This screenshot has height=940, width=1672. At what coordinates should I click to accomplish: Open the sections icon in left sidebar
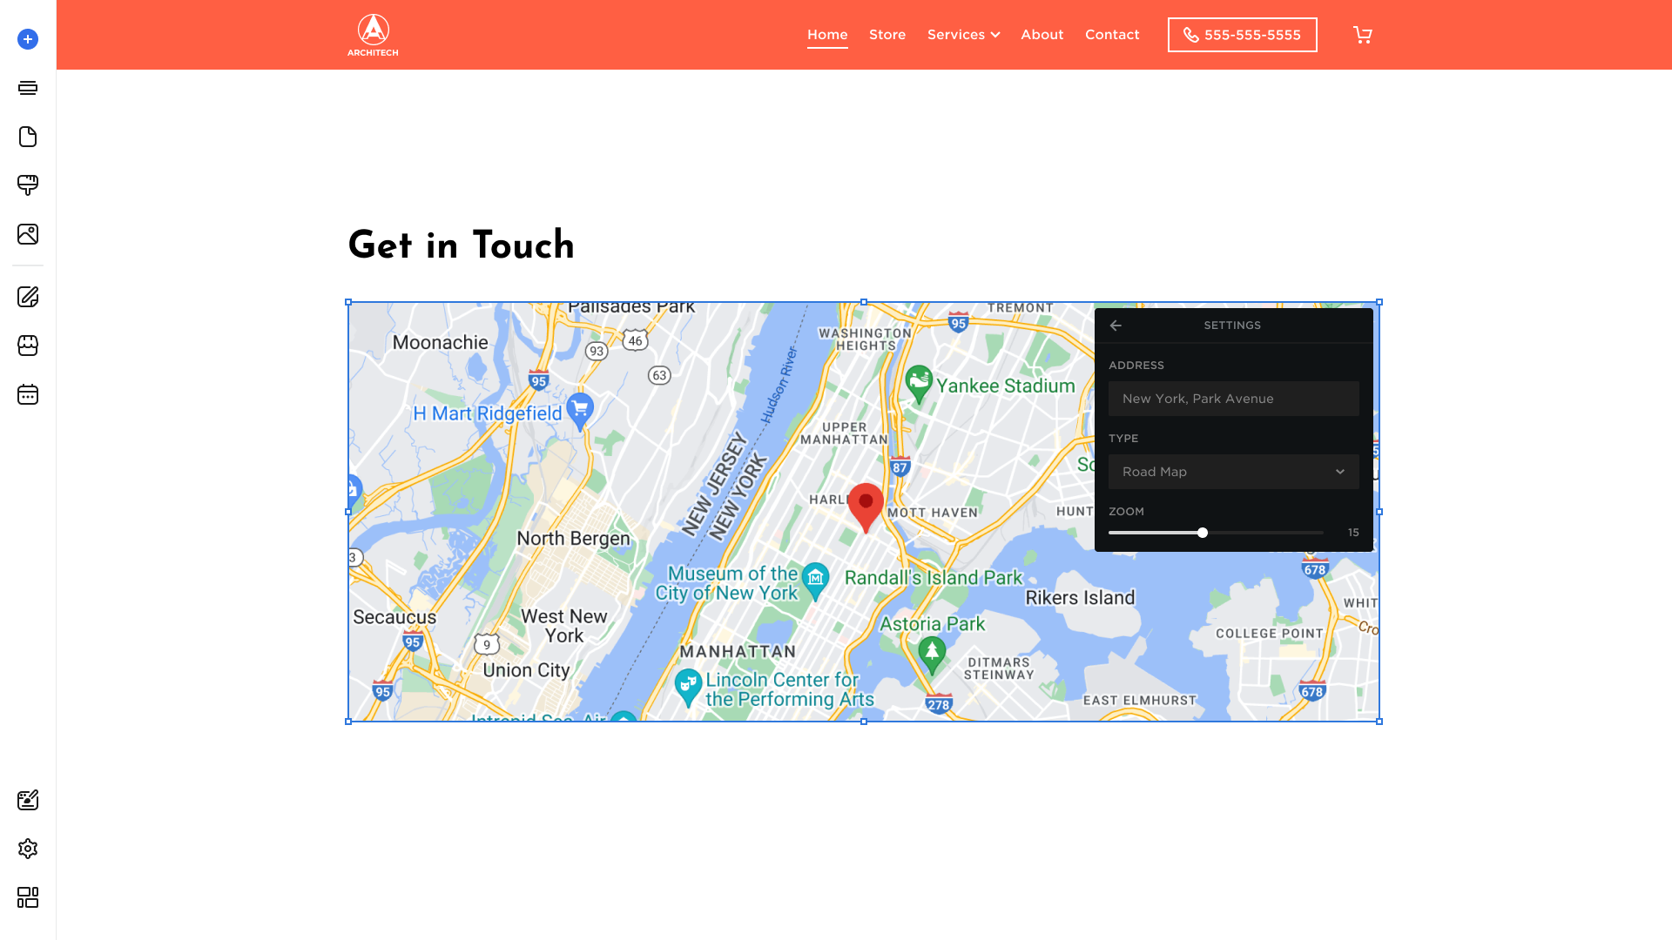tap(28, 88)
